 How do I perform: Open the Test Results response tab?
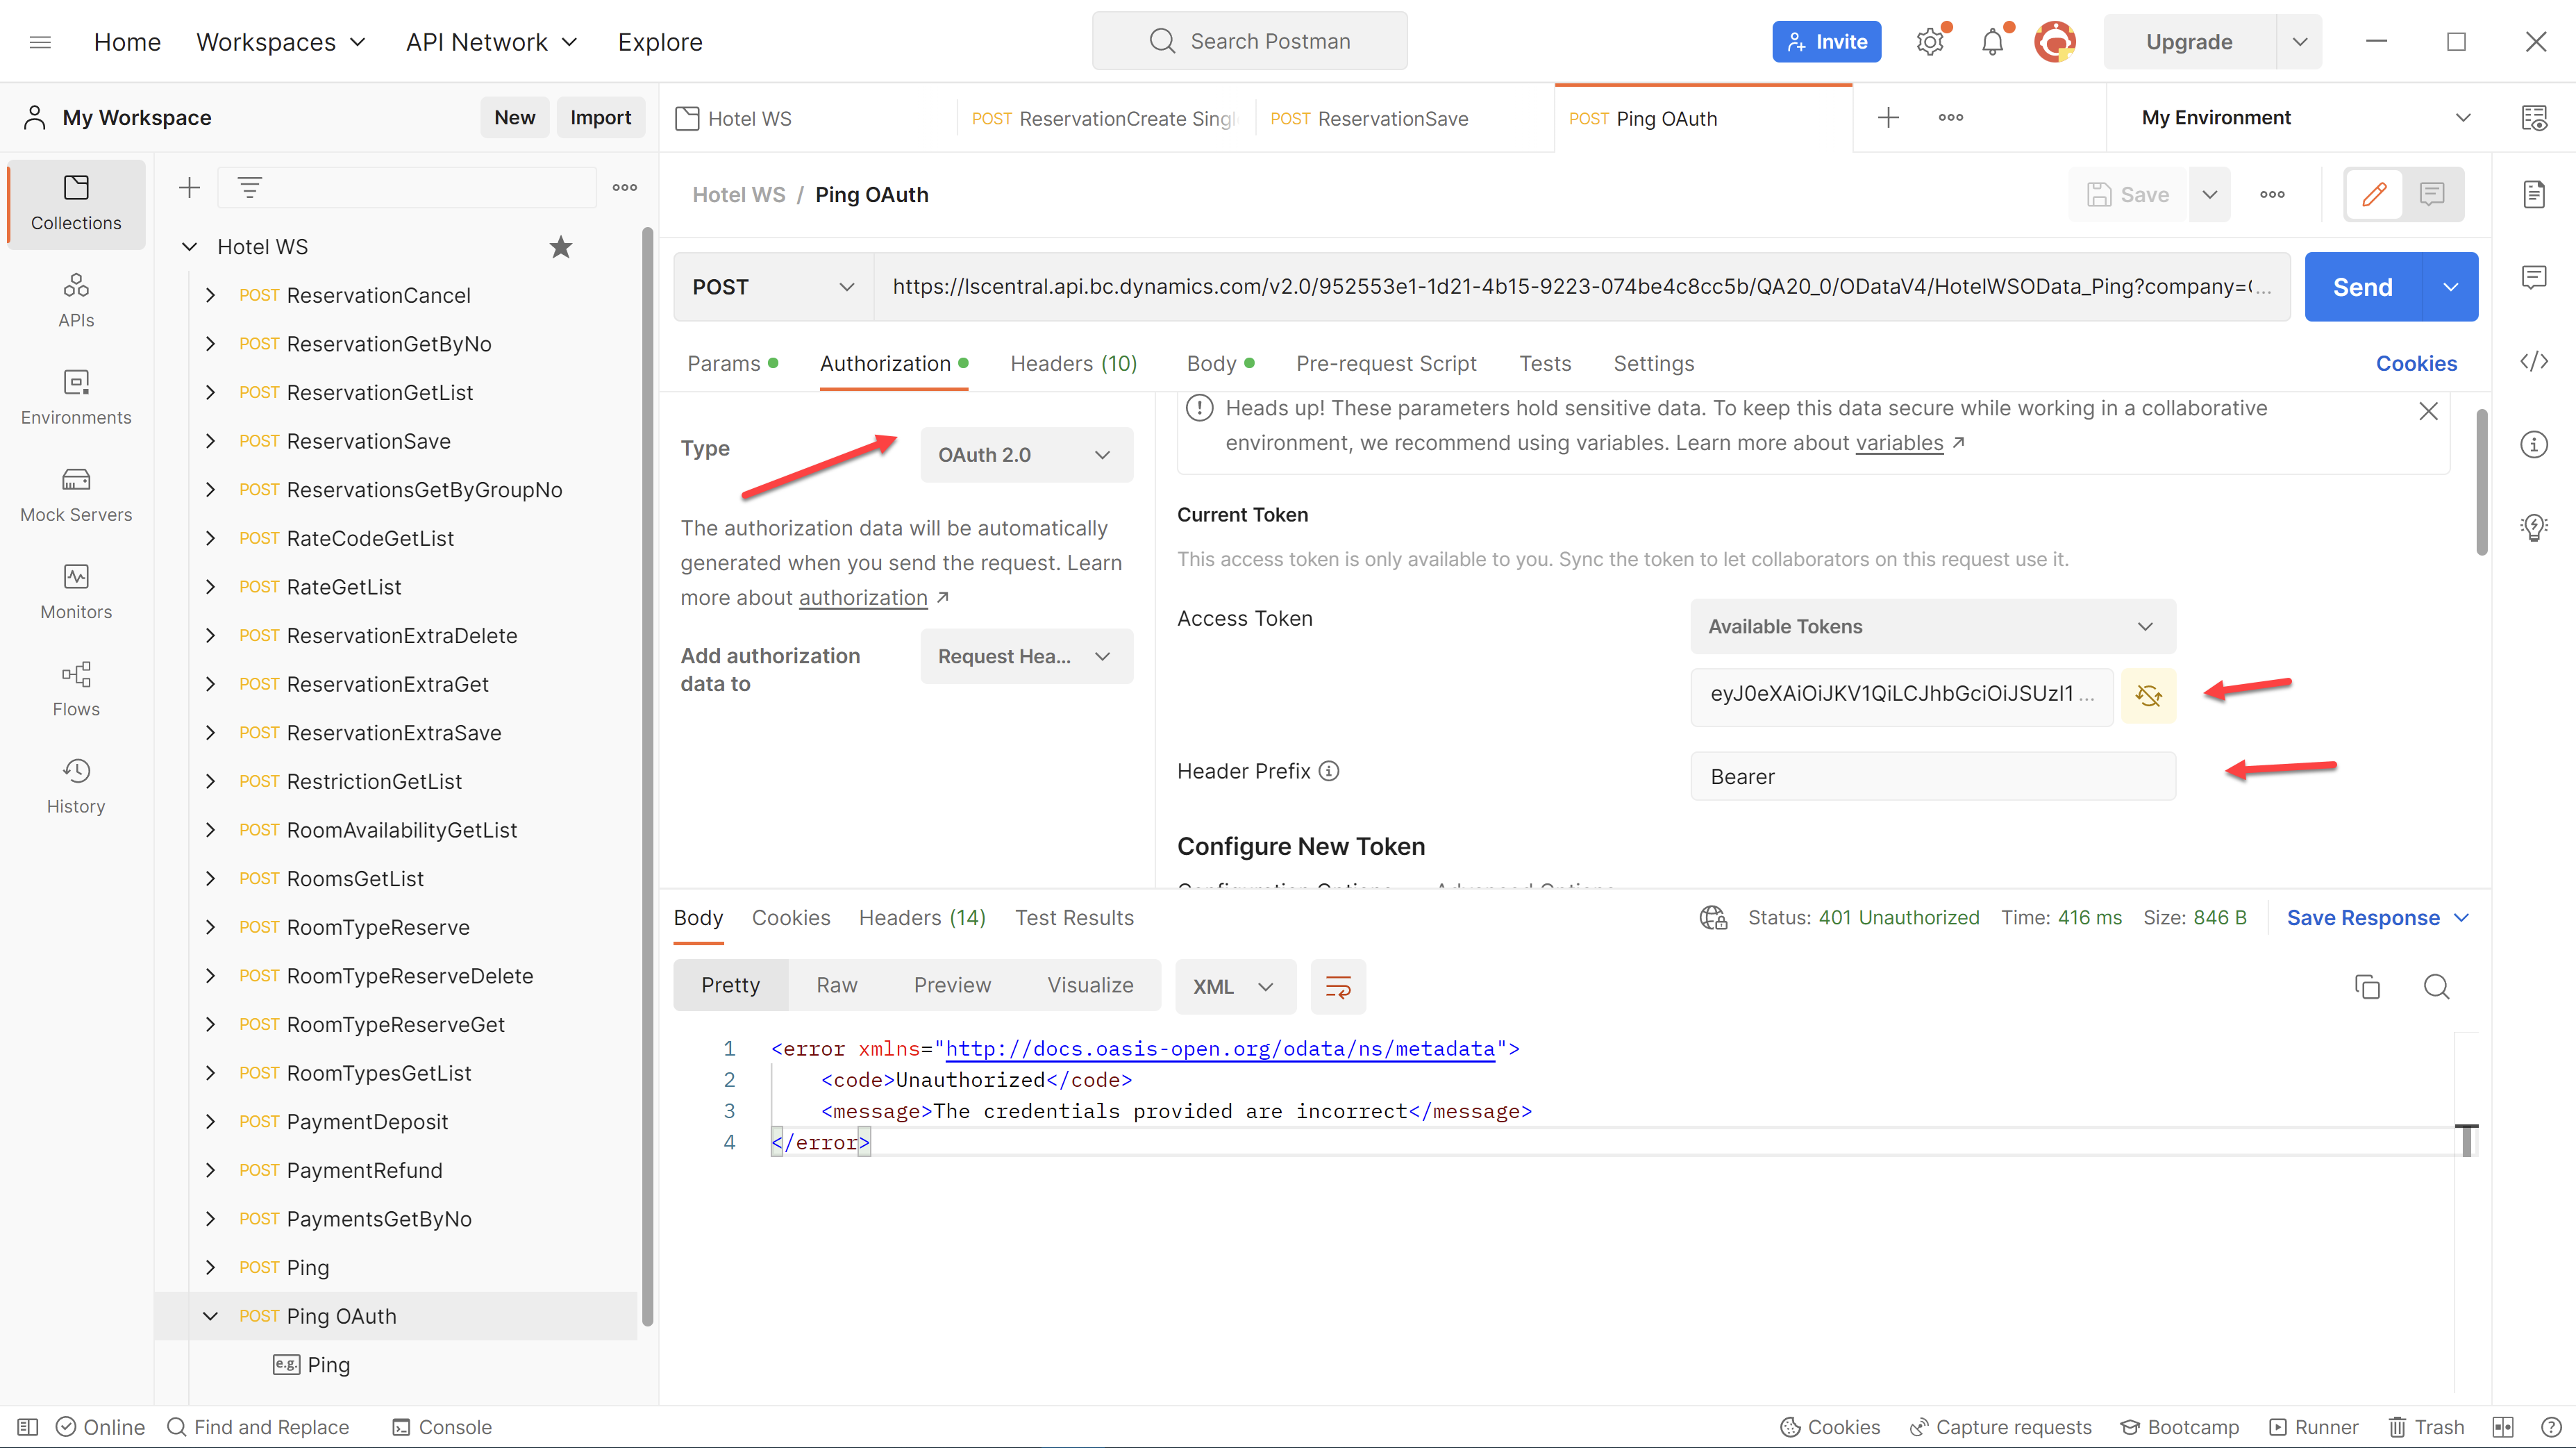(x=1074, y=918)
